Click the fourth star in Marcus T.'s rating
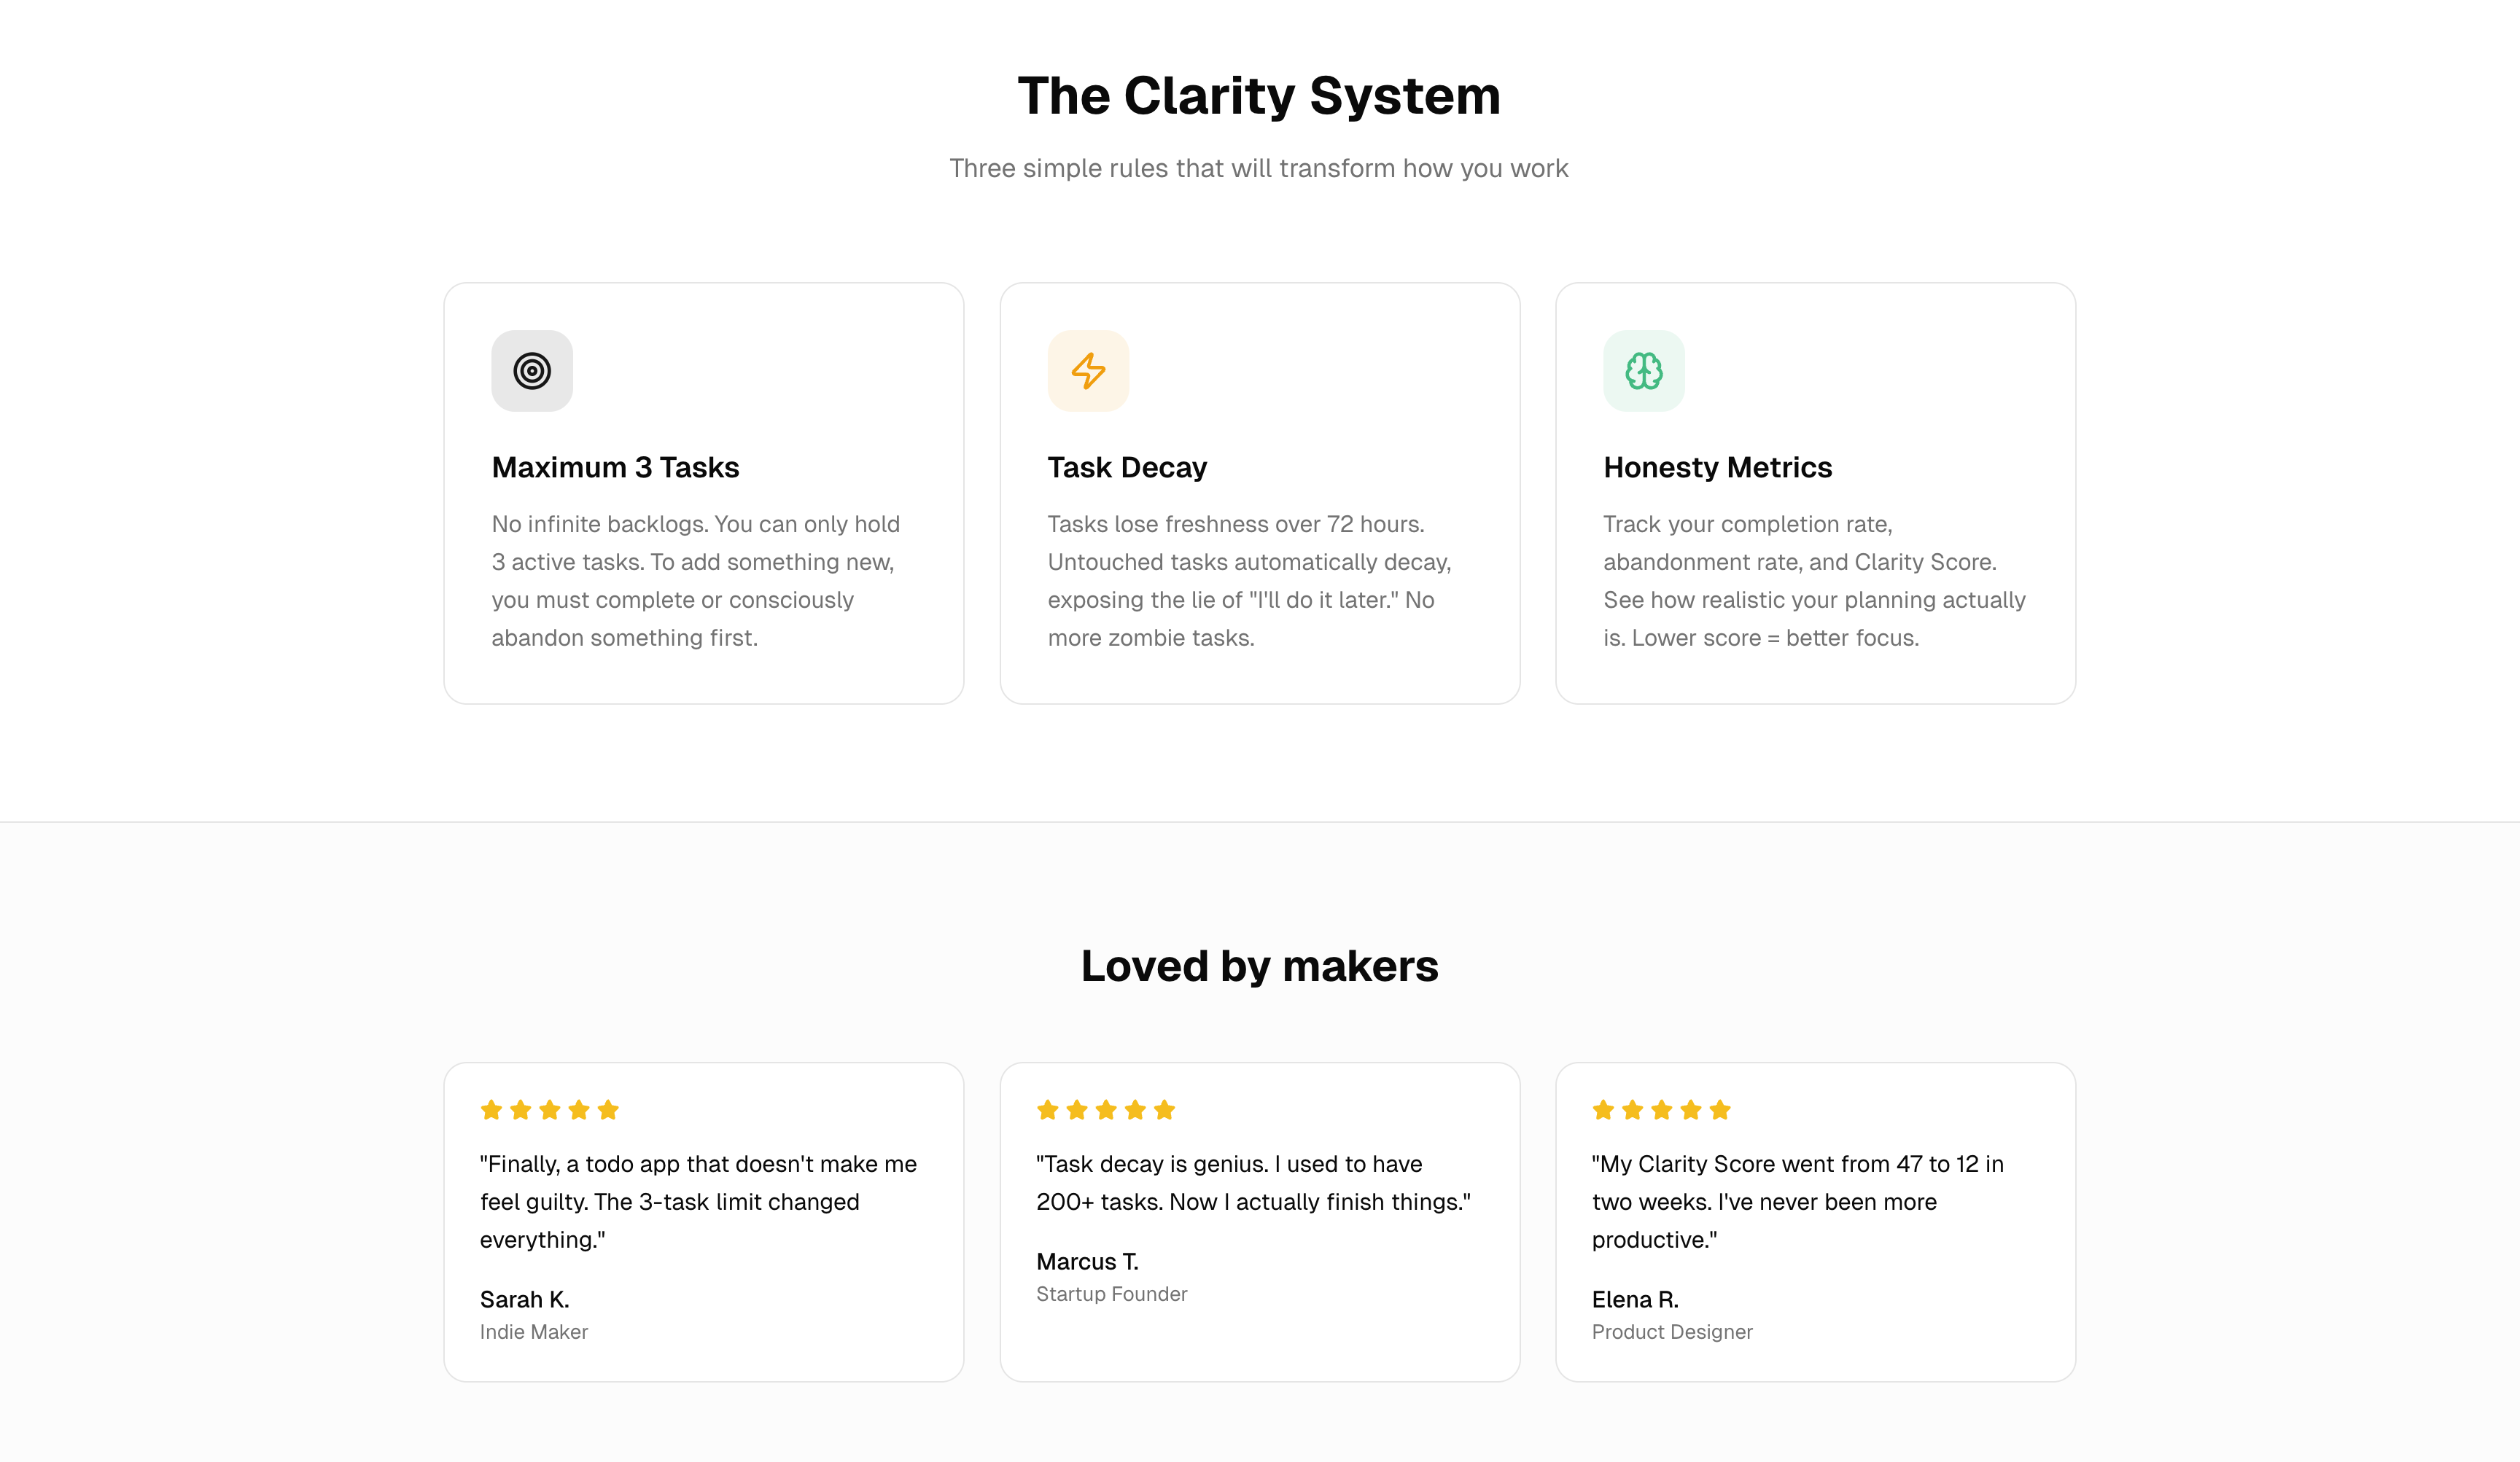The height and width of the screenshot is (1462, 2520). (x=1134, y=1109)
